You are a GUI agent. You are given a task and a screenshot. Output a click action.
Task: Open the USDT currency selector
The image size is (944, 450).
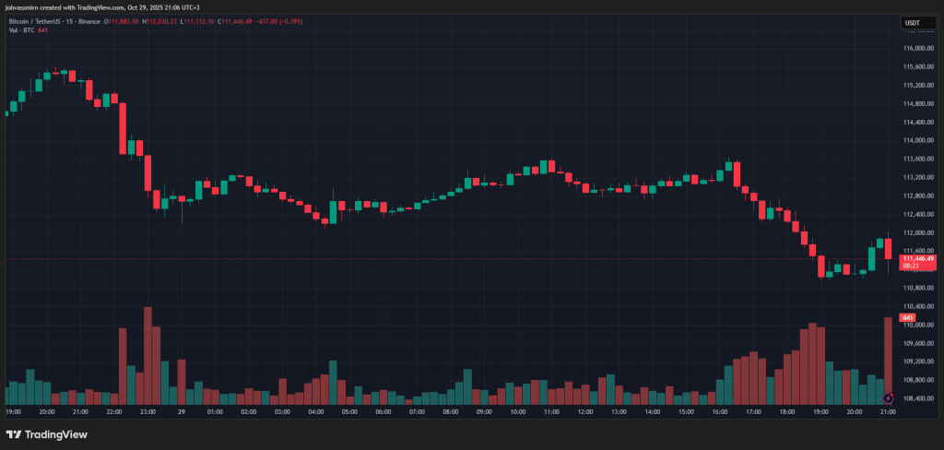point(911,22)
